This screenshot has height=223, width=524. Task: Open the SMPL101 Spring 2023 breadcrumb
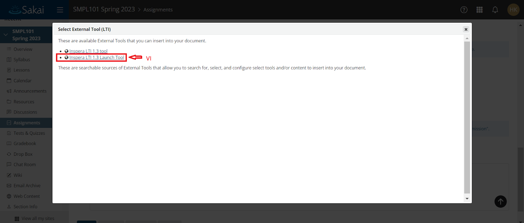pos(104,9)
